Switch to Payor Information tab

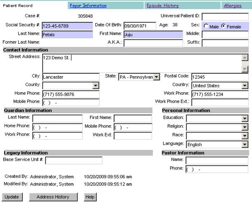(88, 6)
